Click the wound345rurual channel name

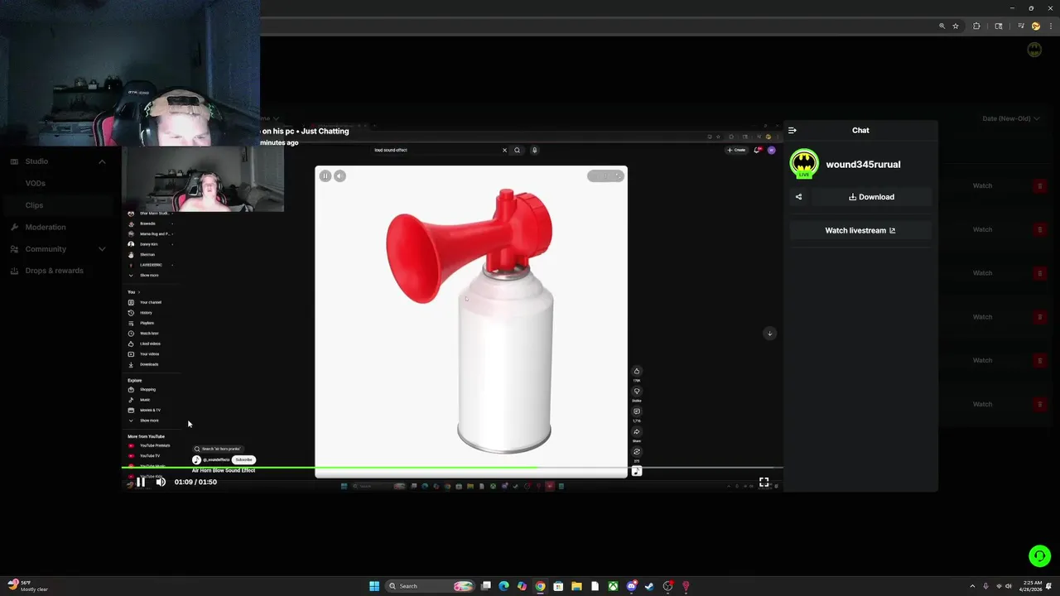863,164
